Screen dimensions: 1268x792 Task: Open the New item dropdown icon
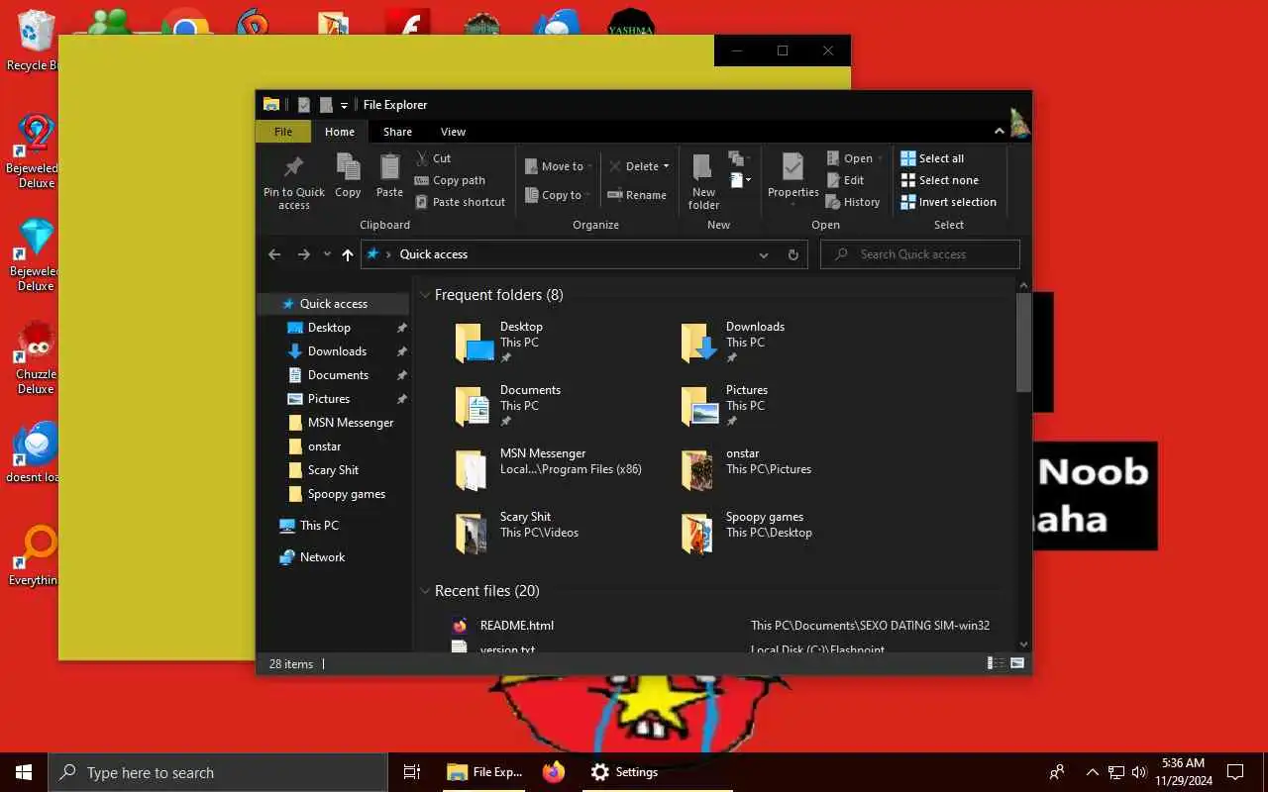[x=740, y=180]
